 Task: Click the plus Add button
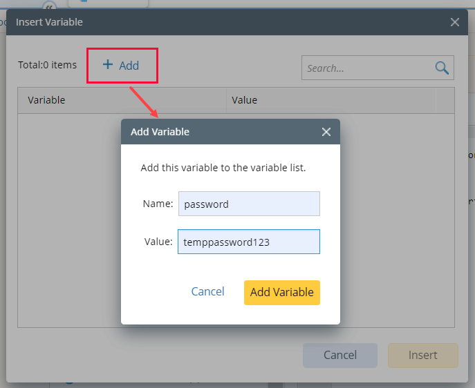point(122,66)
